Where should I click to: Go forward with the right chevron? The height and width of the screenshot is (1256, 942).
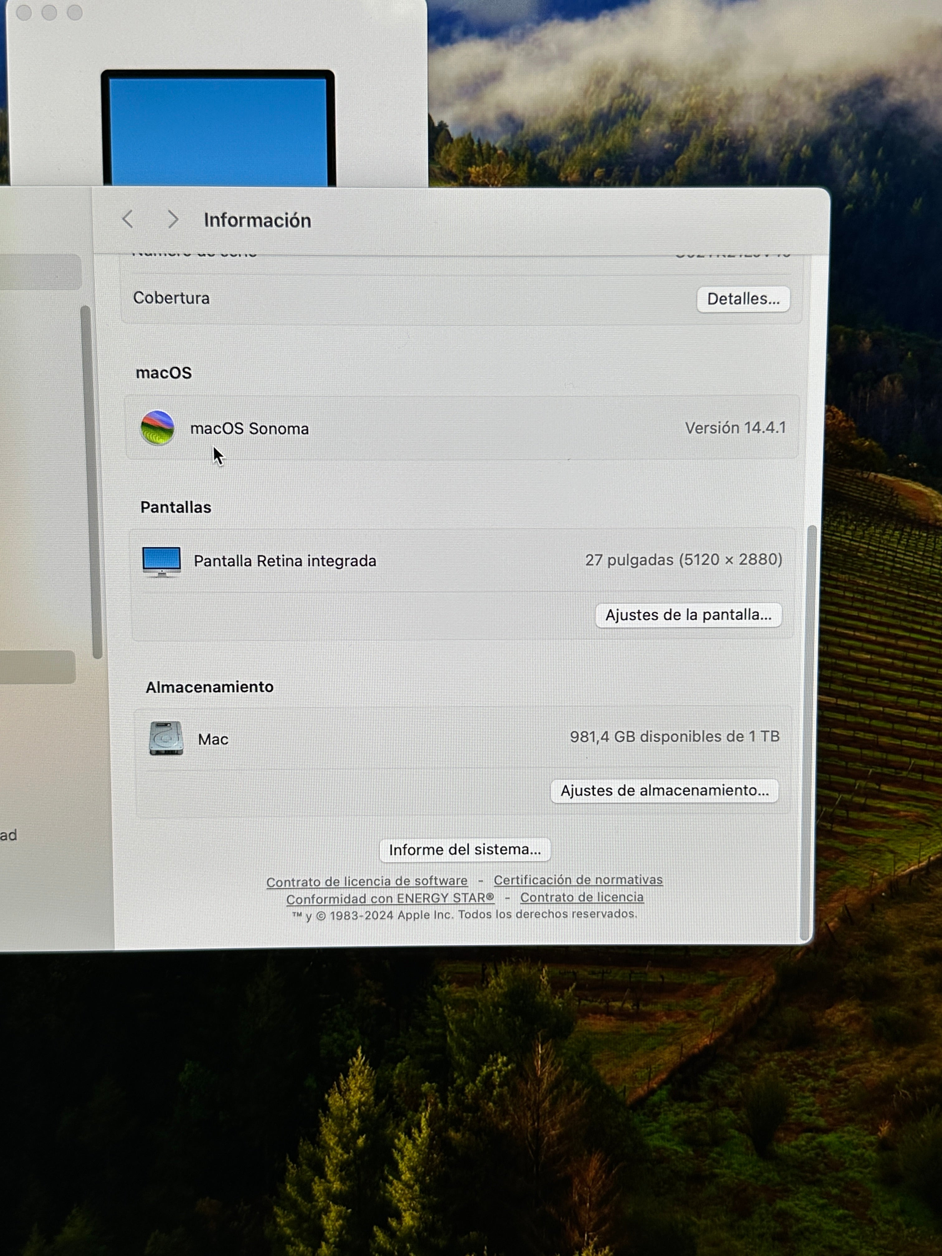173,219
